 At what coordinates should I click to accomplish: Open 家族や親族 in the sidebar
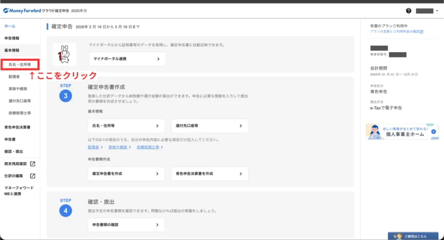(18, 89)
